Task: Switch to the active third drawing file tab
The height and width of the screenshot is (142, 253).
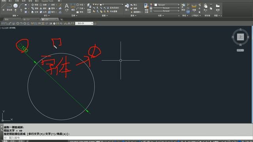Action: tap(49, 19)
